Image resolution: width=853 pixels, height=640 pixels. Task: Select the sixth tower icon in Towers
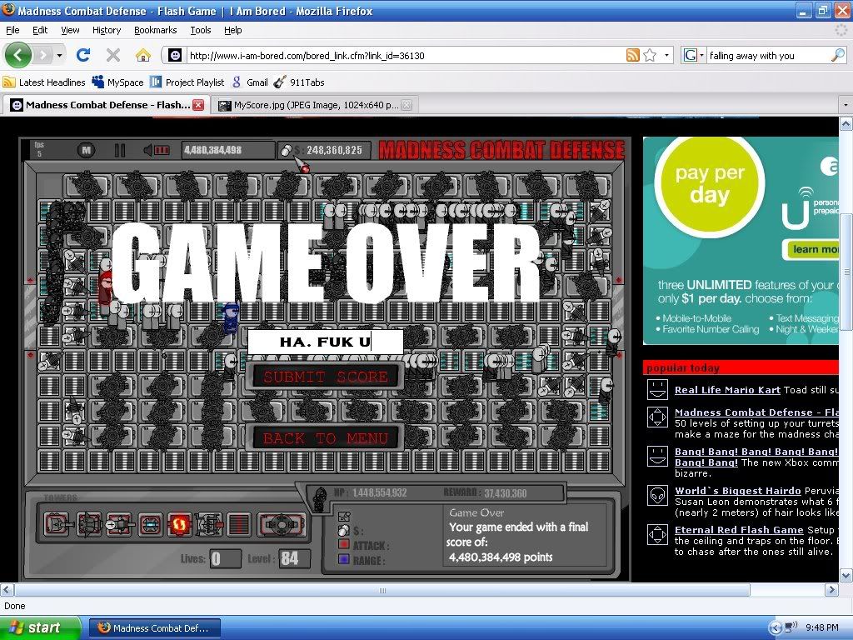pos(209,525)
